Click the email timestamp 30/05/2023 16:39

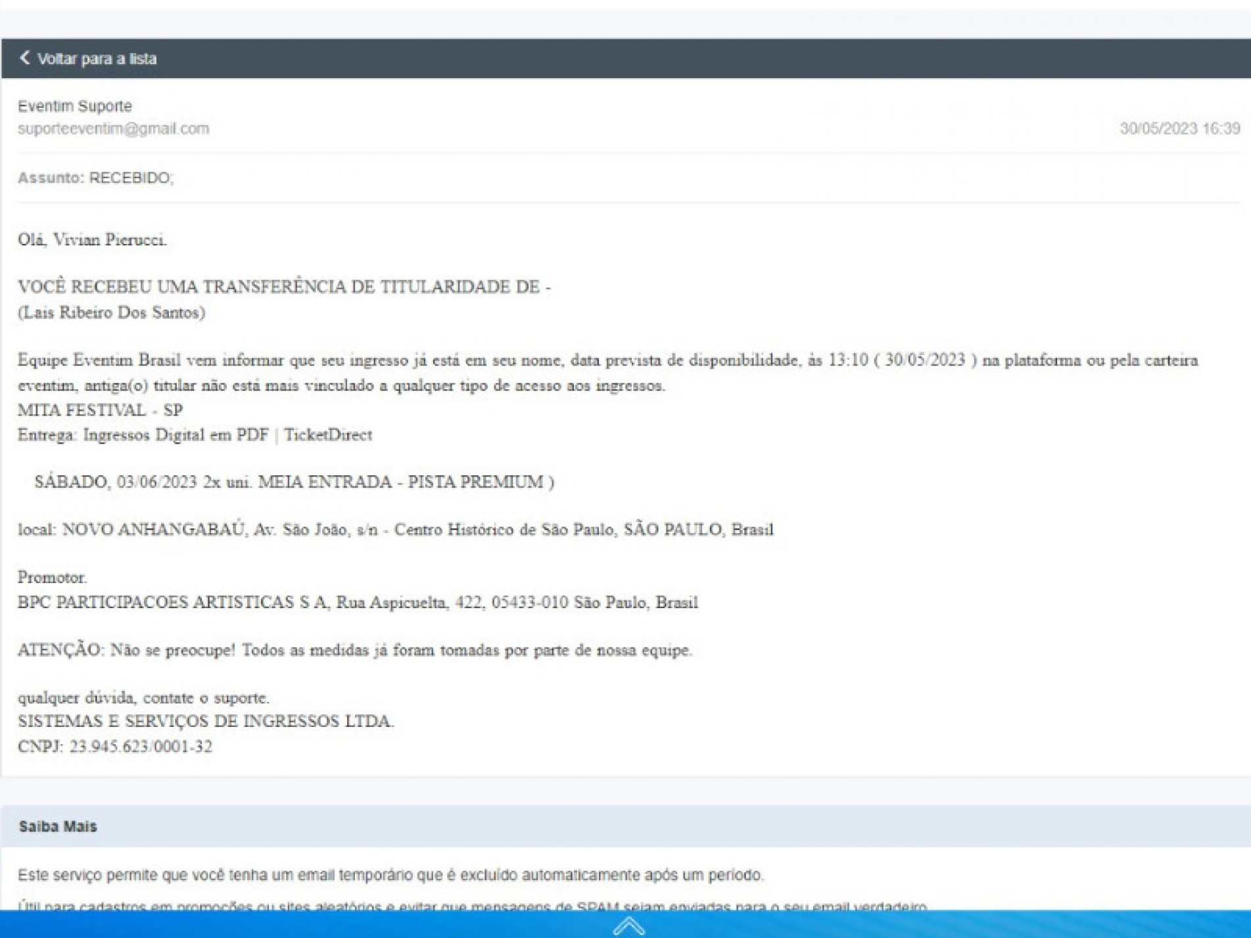[x=1179, y=128]
